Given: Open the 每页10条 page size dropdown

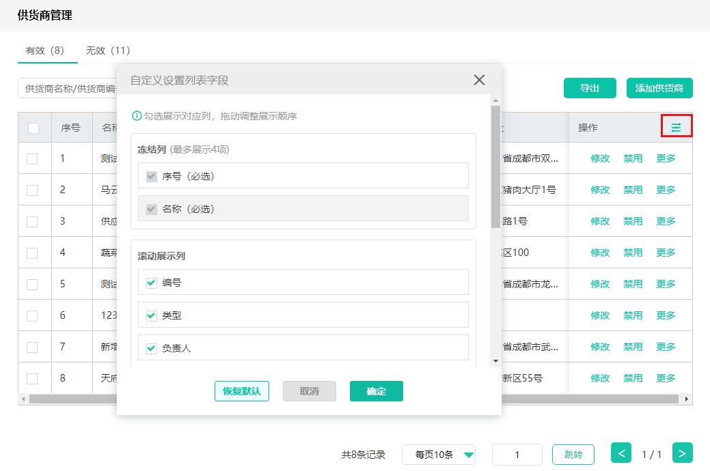Looking at the screenshot, I should pyautogui.click(x=438, y=454).
